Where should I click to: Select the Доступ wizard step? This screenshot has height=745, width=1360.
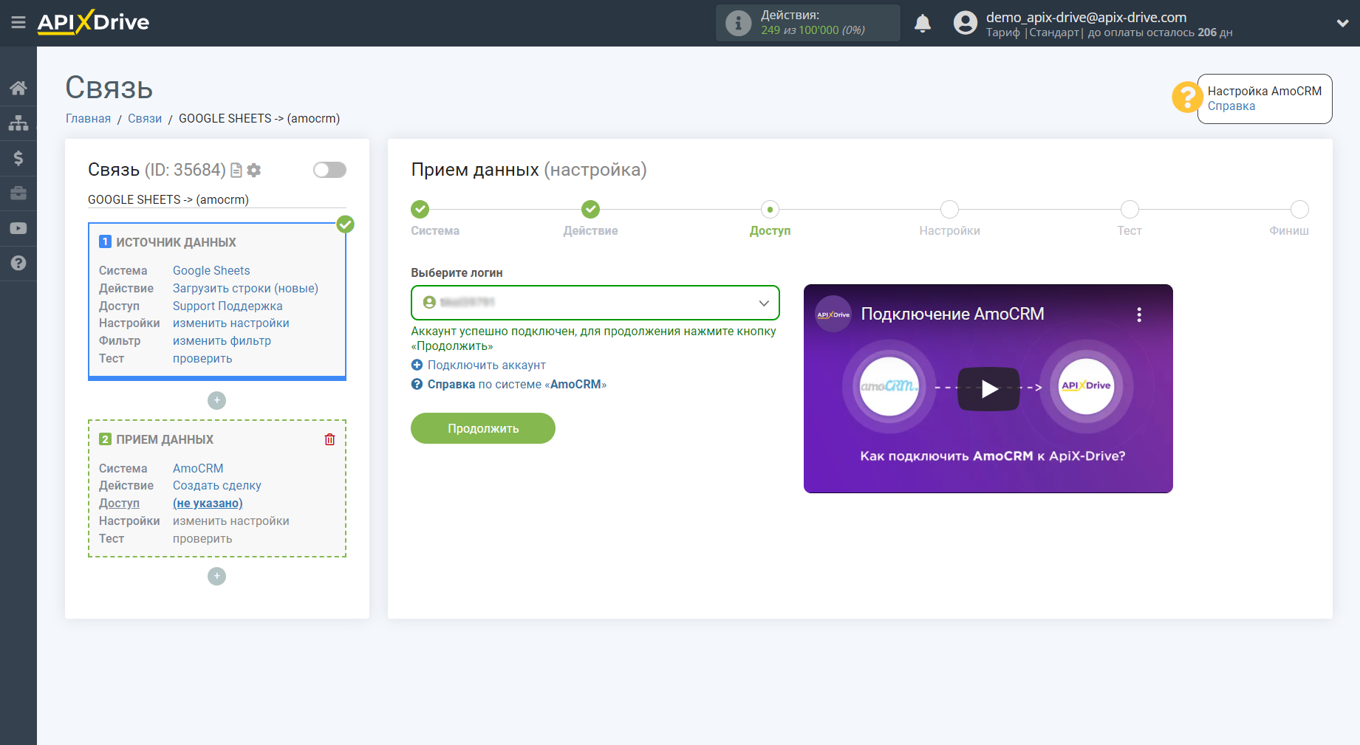click(770, 210)
